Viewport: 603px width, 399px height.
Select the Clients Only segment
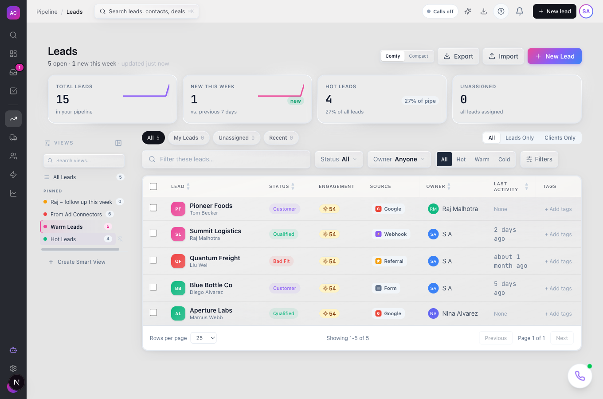[560, 138]
